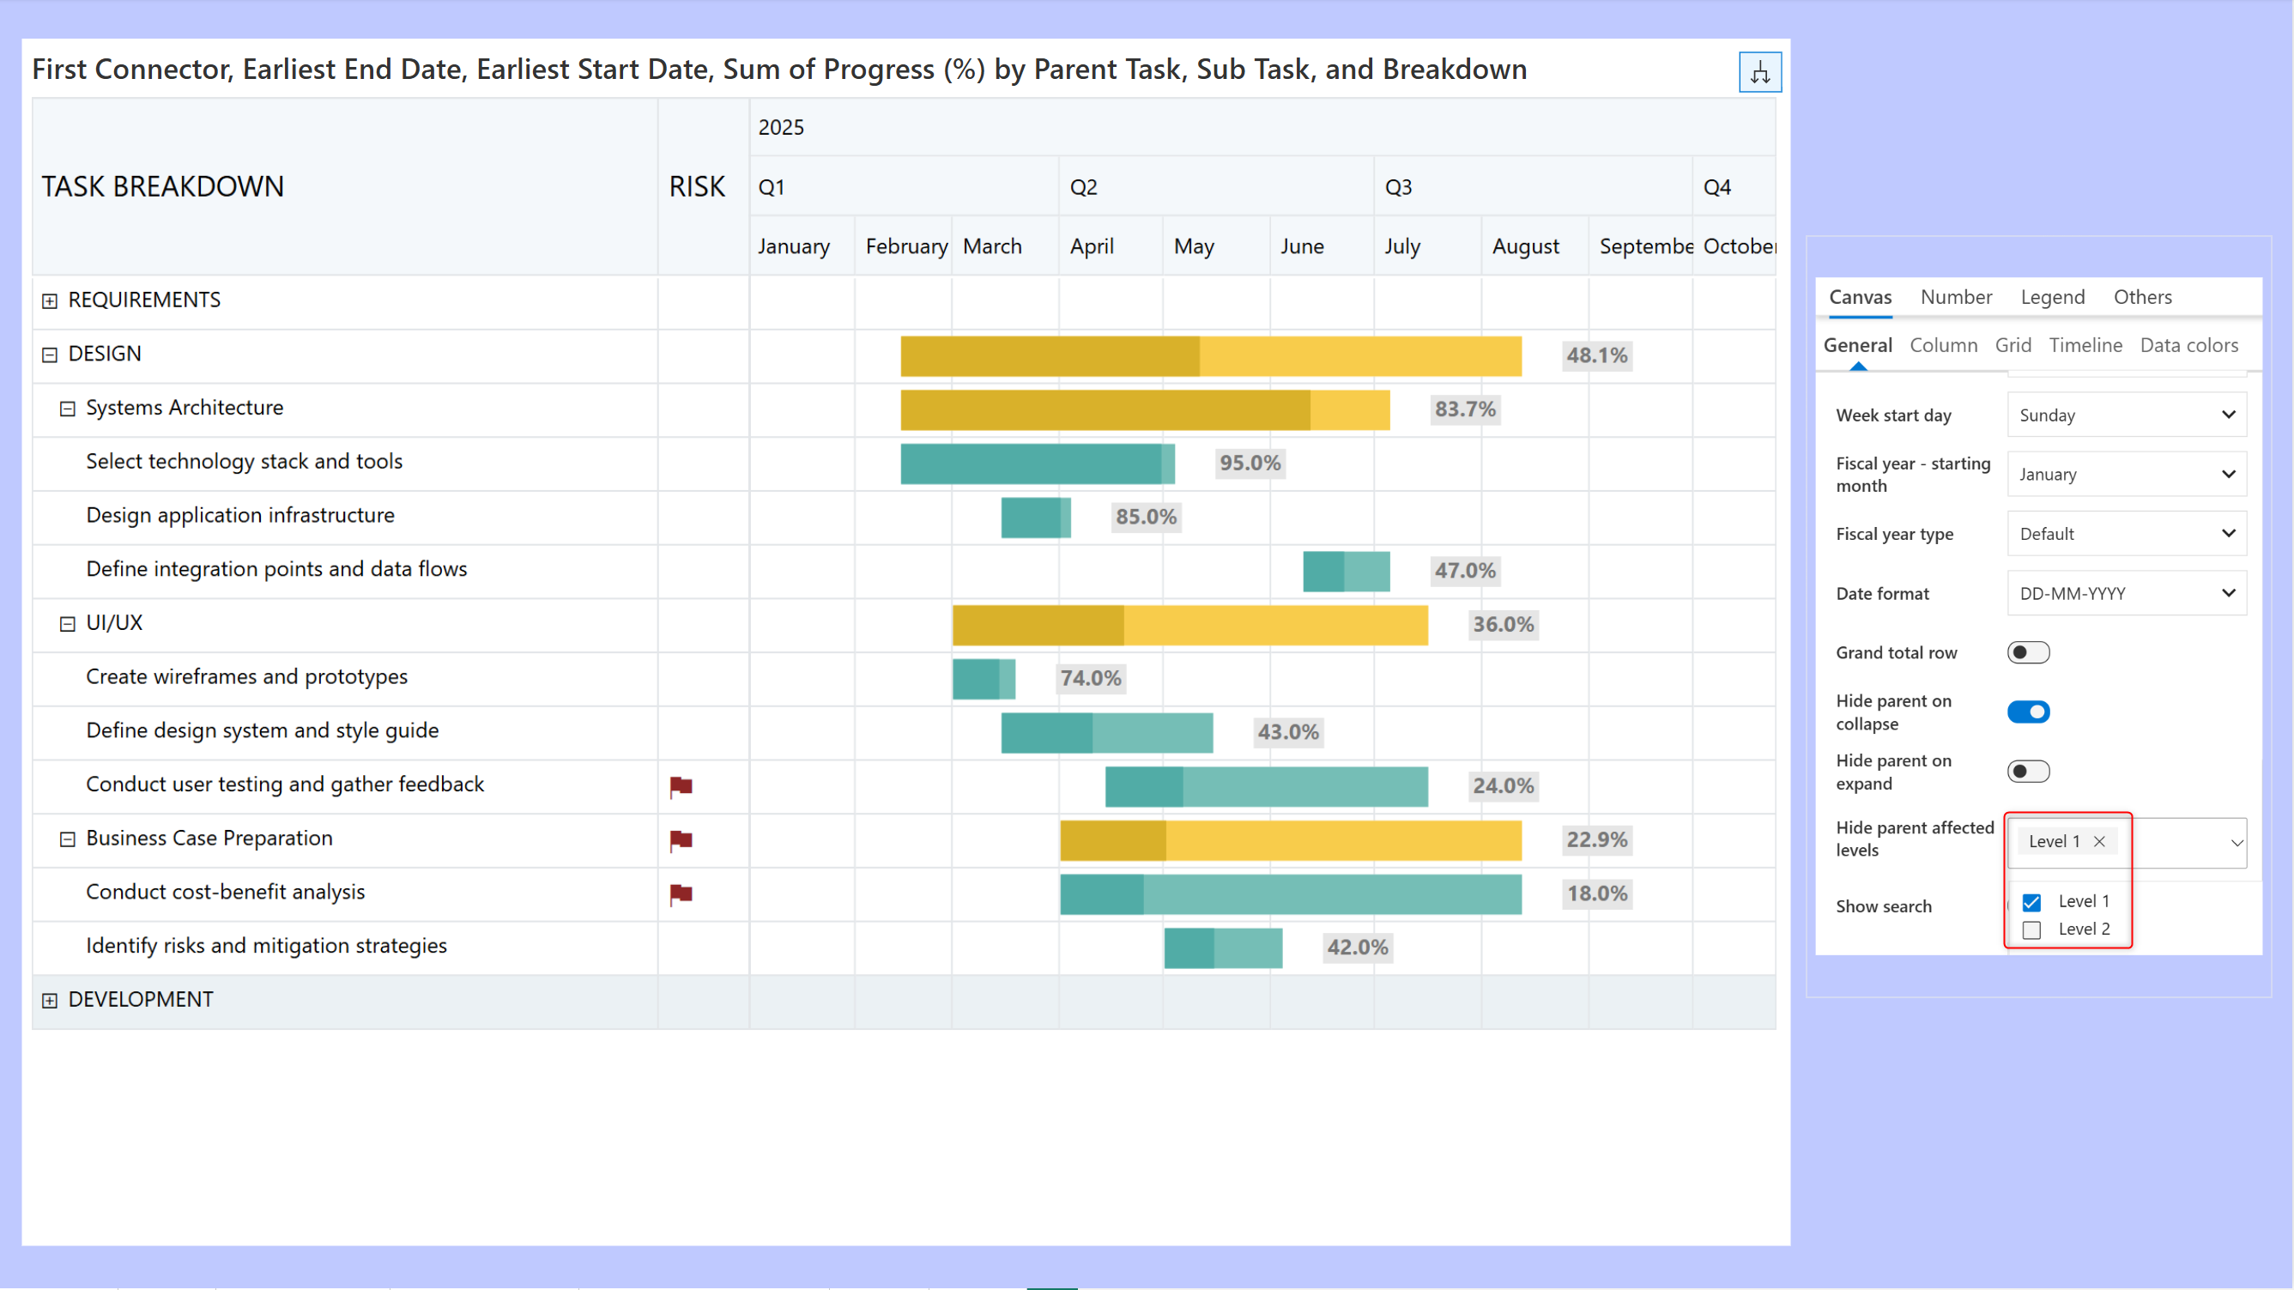This screenshot has height=1290, width=2294.
Task: Open Fiscal year starting month dropdown
Action: tap(2126, 475)
